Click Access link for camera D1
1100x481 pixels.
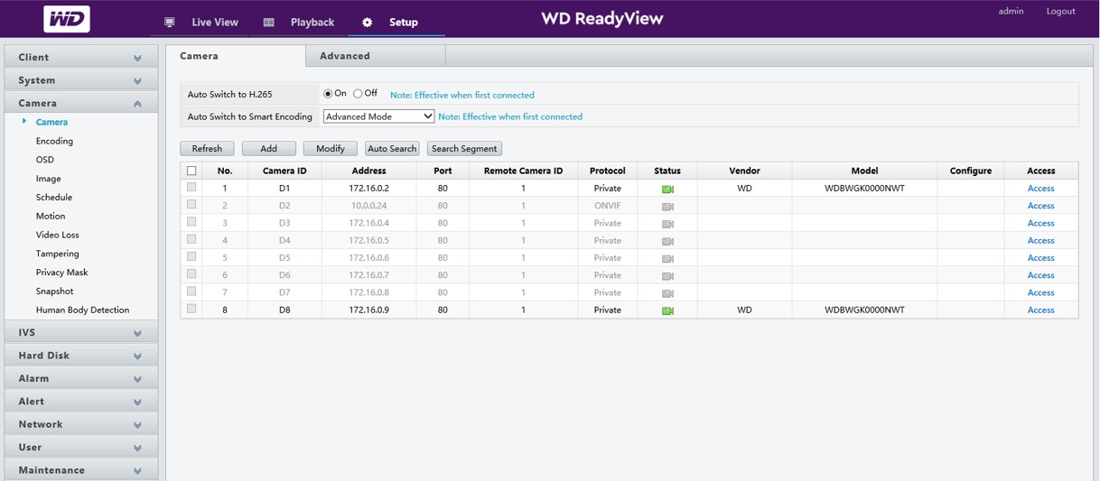[1040, 188]
